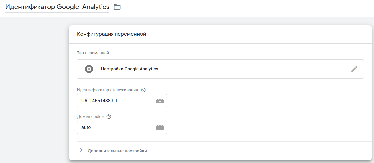Screen dimensions: 374x163
Task: Click the Домен cookie label
Action: [90, 117]
